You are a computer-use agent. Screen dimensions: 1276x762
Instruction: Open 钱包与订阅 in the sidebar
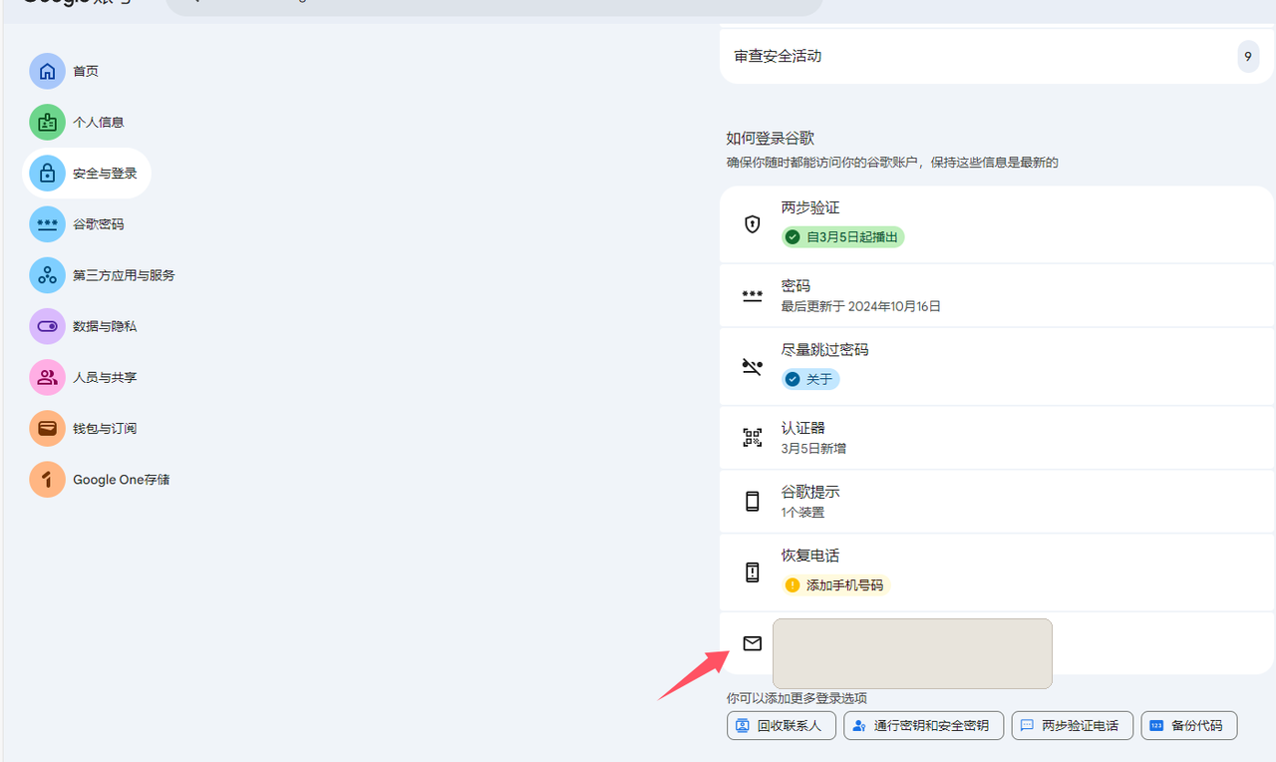point(105,428)
